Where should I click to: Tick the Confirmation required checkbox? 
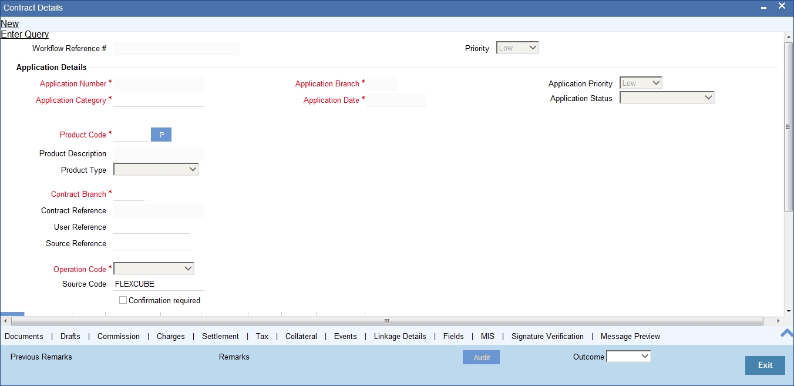click(123, 300)
